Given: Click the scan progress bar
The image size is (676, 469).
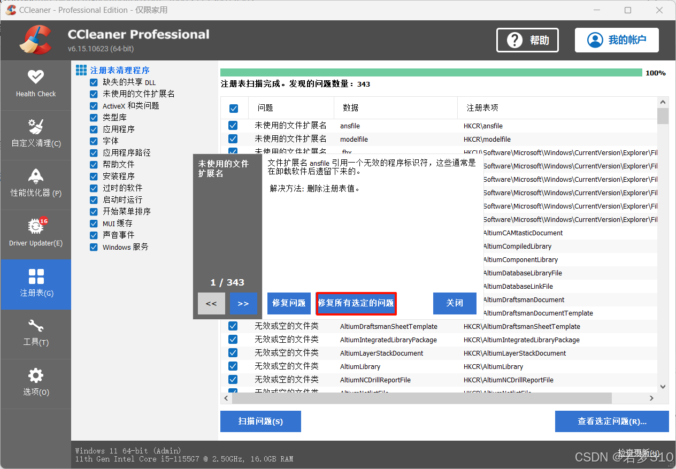Looking at the screenshot, I should coord(431,73).
